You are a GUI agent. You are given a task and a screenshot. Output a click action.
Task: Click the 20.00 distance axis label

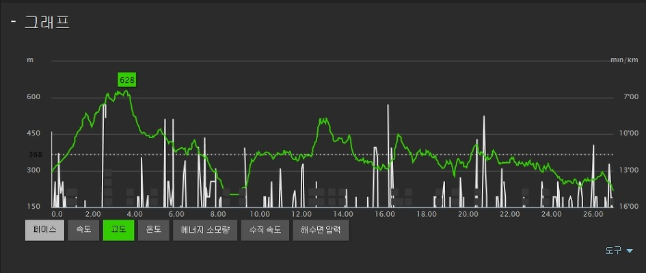click(x=468, y=214)
